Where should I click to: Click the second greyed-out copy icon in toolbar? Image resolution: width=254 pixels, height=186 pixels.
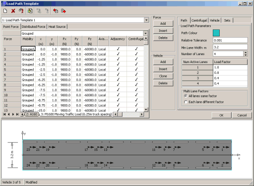(x=47, y=11)
